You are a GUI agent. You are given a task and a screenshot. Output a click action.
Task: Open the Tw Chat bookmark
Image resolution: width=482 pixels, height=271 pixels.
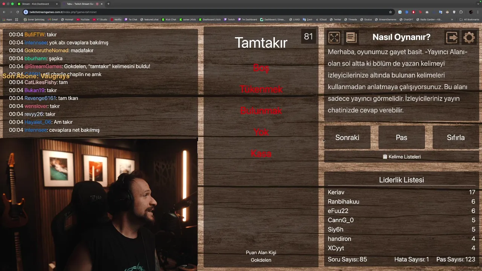point(131,19)
